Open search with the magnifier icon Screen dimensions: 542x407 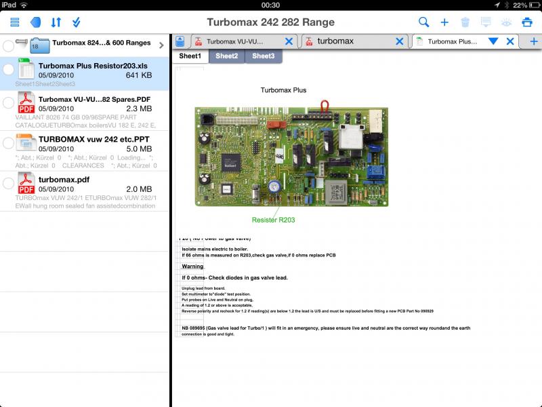point(424,22)
